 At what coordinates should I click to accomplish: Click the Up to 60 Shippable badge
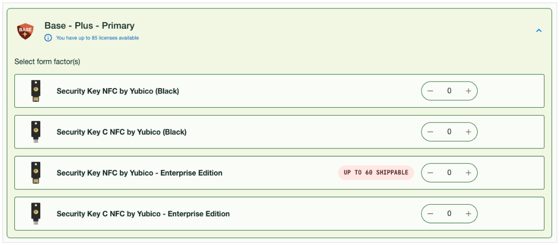tap(376, 172)
